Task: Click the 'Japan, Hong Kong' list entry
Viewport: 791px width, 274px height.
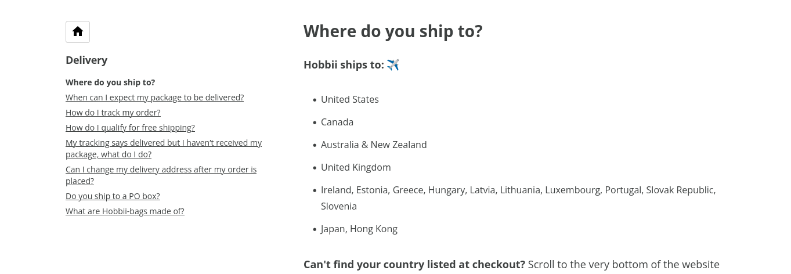Action: point(359,229)
